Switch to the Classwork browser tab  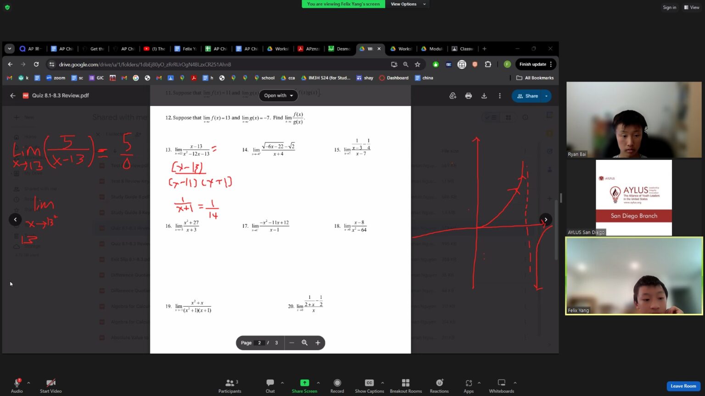pos(463,49)
